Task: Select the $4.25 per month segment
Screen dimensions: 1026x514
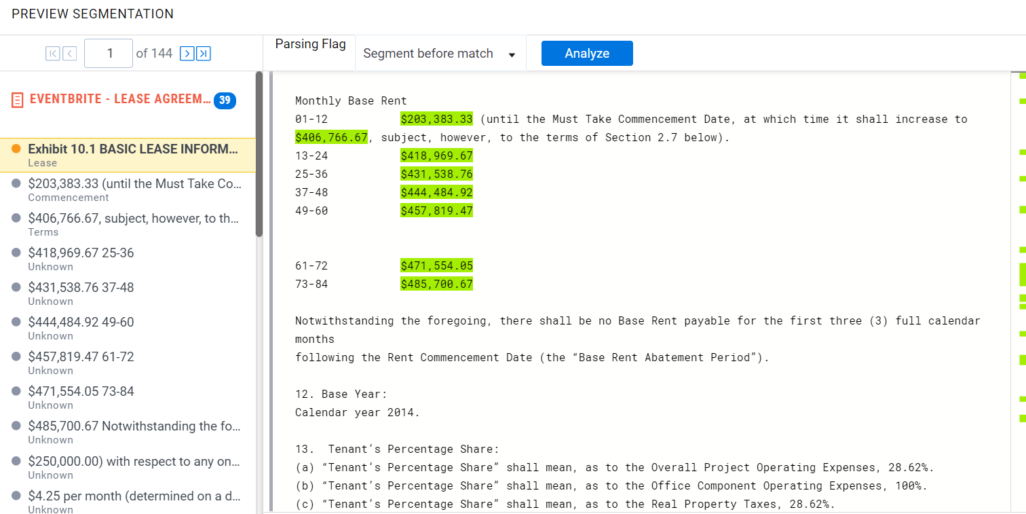Action: click(128, 502)
